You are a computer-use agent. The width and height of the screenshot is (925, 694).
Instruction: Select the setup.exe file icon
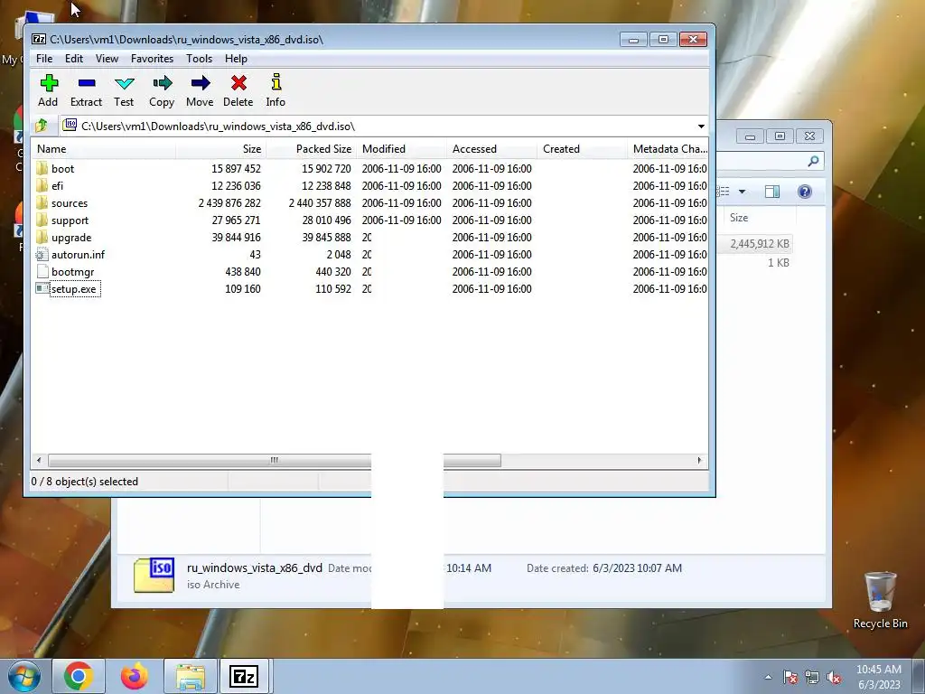click(42, 288)
